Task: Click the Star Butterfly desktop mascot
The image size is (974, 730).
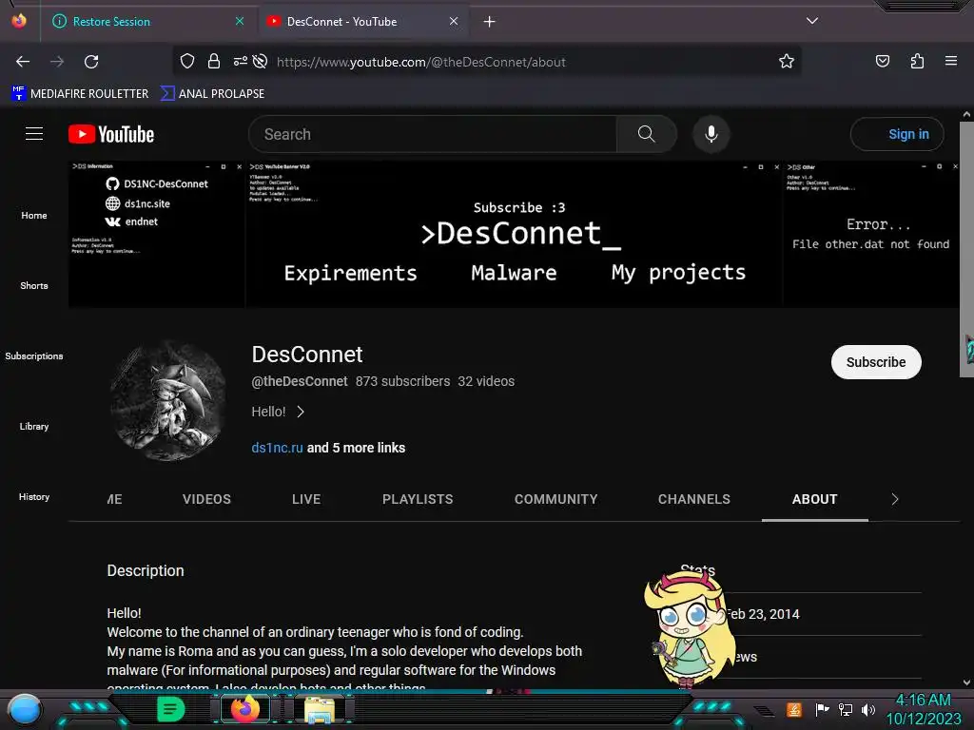Action: tap(689, 627)
